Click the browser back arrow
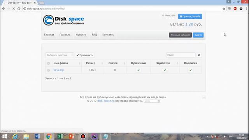The image size is (249, 140). point(4,9)
